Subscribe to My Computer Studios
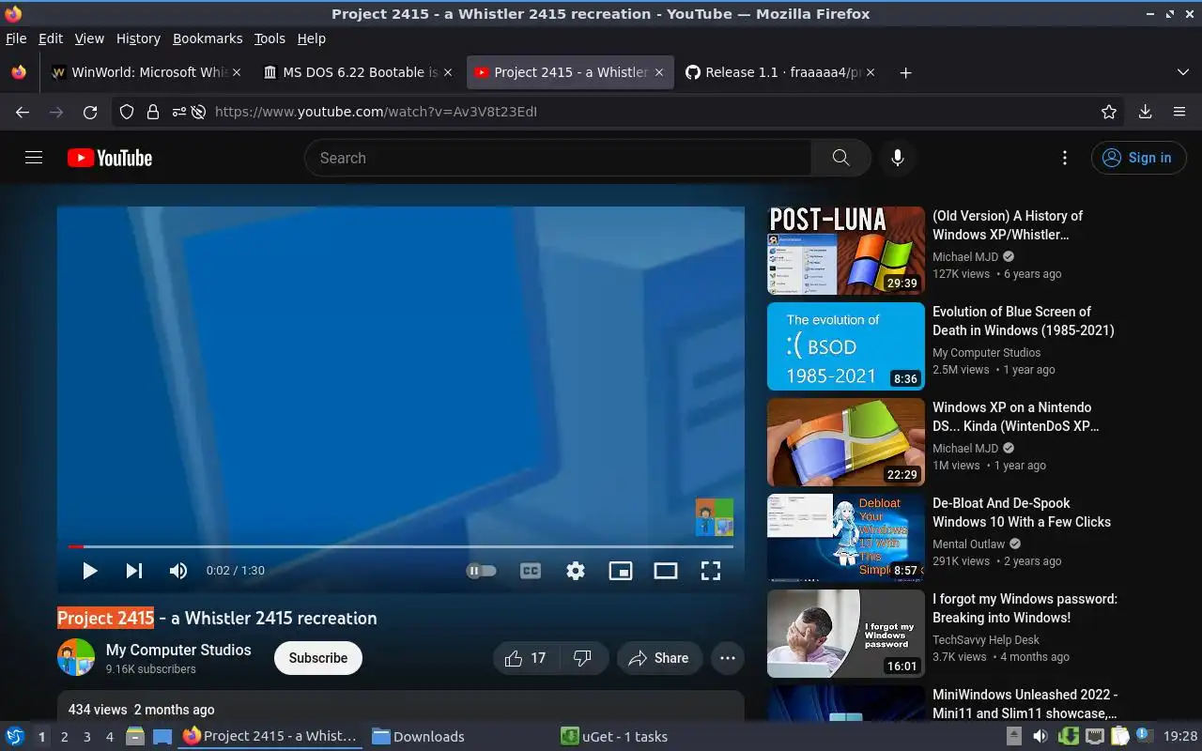The image size is (1202, 751). [x=318, y=658]
